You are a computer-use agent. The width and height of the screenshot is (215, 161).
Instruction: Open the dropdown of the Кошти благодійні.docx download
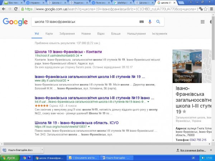[x=42, y=150]
